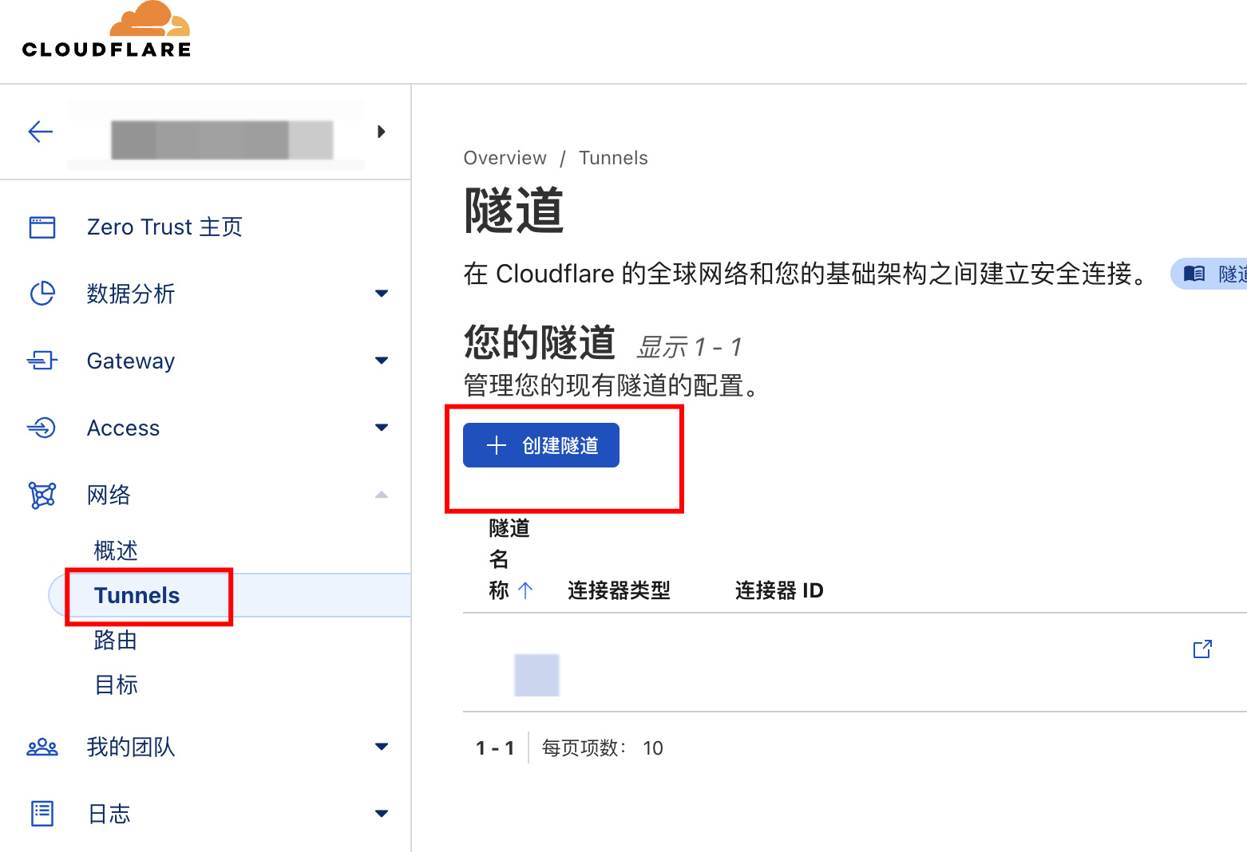This screenshot has height=852, width=1247.
Task: Select the blurred tunnel name in the row
Action: (x=536, y=675)
